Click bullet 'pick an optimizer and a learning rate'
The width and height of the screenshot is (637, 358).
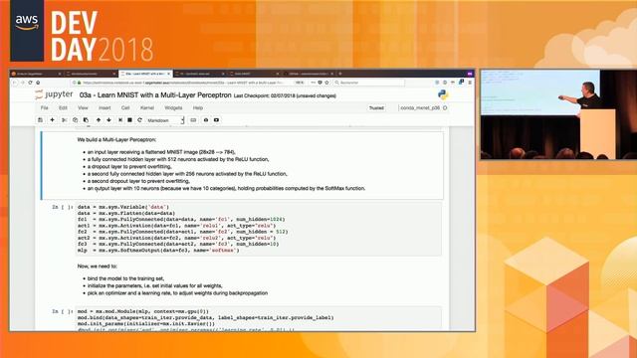point(177,293)
